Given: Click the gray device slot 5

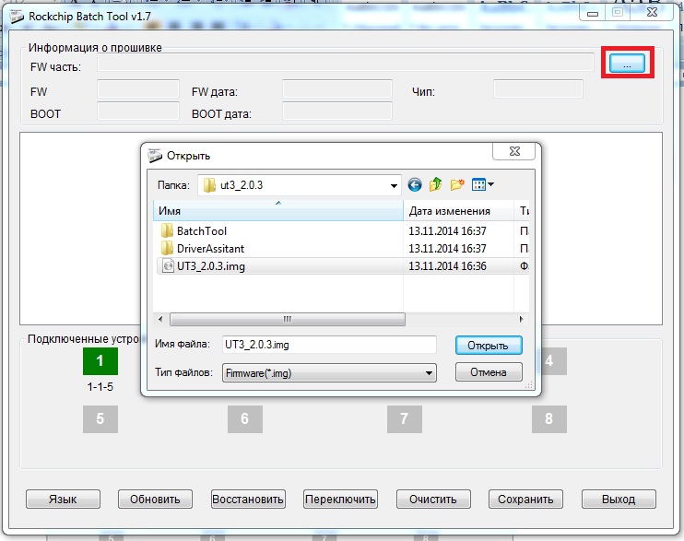Looking at the screenshot, I should (100, 418).
